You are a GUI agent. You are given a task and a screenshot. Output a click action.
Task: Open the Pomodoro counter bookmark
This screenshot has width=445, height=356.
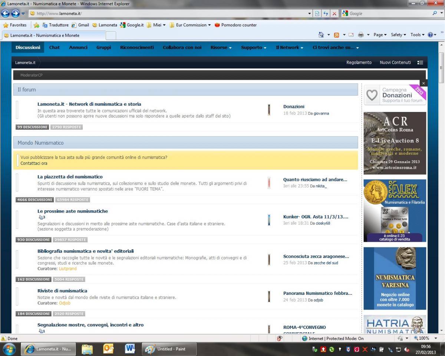(x=236, y=25)
